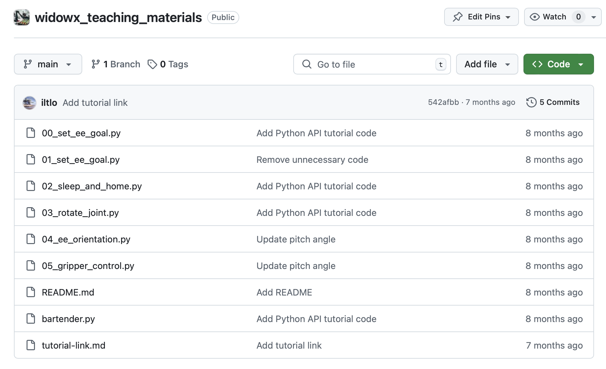Click the iltlo commit author avatar
Viewport: 606px width, 369px height.
pos(29,103)
